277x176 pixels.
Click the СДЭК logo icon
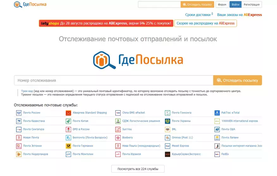tap(118, 121)
